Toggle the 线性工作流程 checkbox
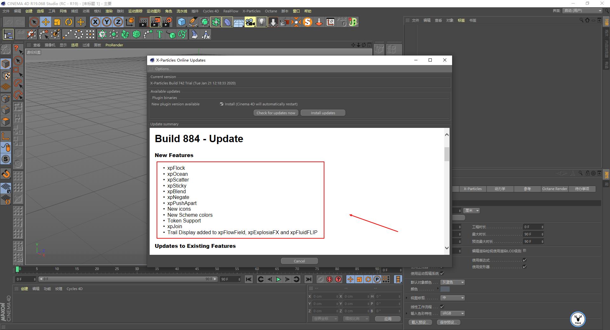Screen dimensions: 610x330 coord(442,307)
